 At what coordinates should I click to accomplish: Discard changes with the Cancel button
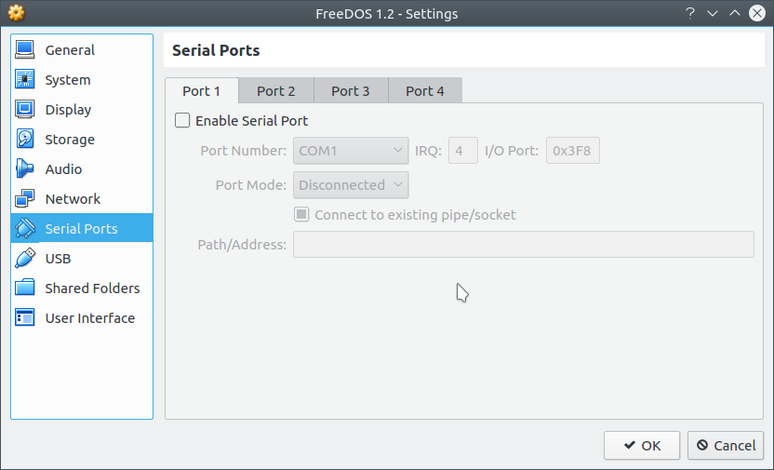pos(726,445)
